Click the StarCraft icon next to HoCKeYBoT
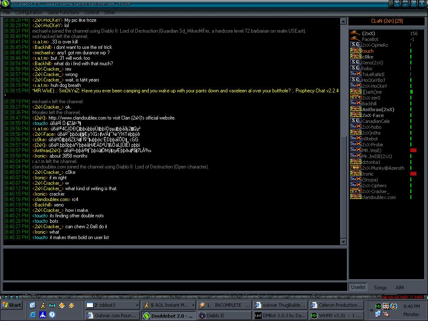This screenshot has height=321, width=428. (x=356, y=80)
